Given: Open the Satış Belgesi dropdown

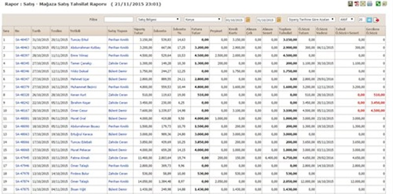Looking at the screenshot, I should [158, 19].
